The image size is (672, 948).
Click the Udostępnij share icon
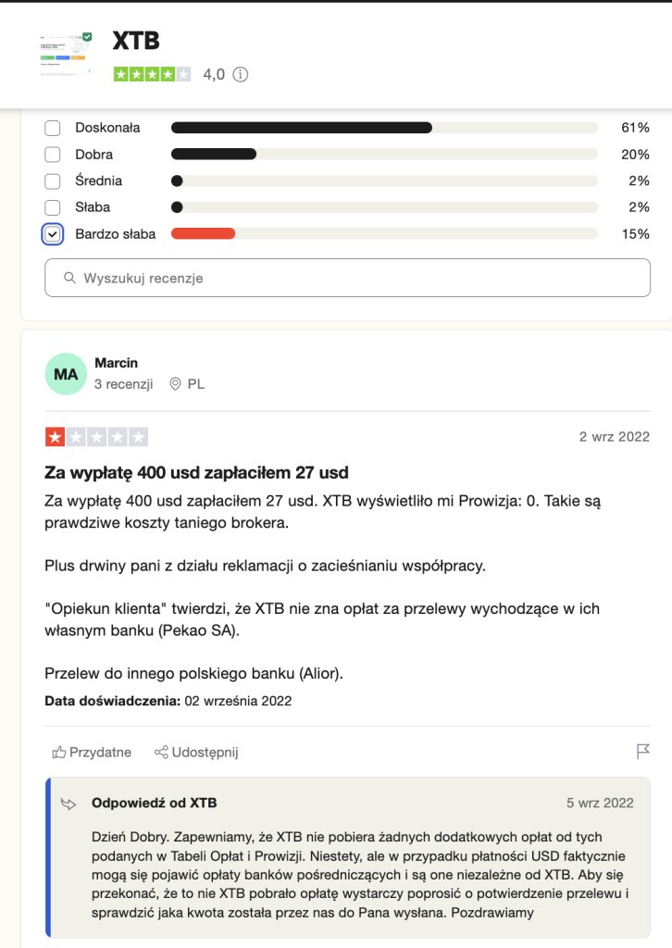click(161, 753)
